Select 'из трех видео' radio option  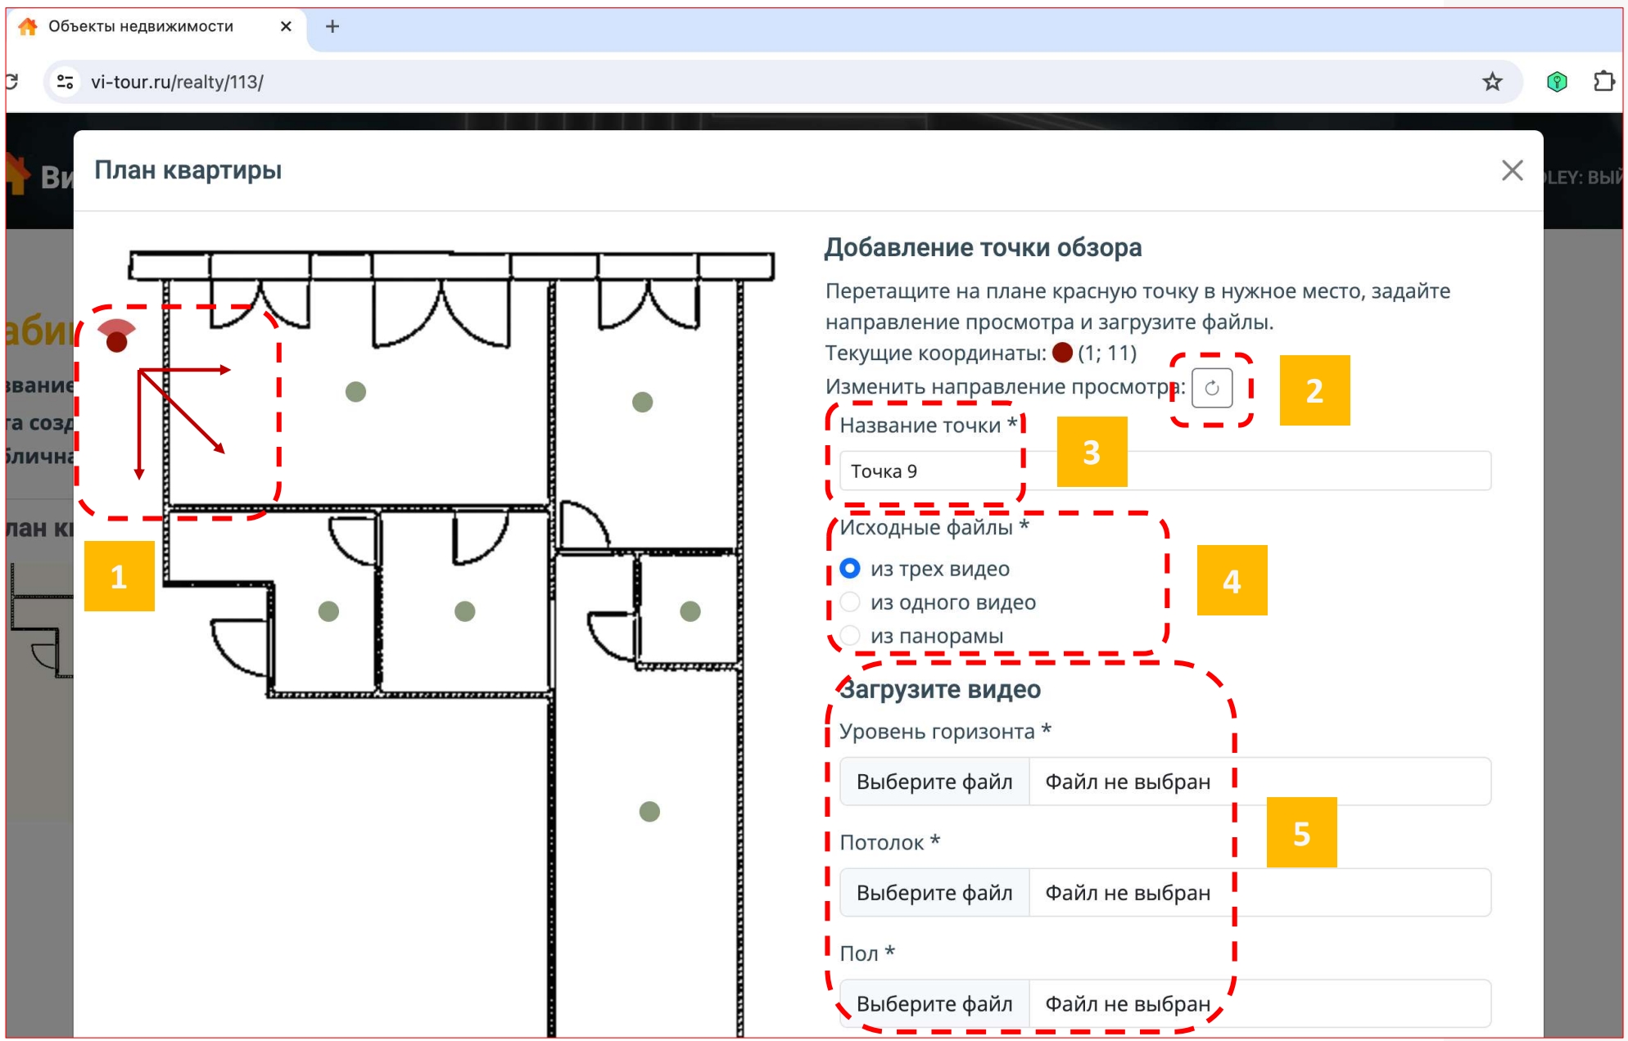[x=850, y=568]
